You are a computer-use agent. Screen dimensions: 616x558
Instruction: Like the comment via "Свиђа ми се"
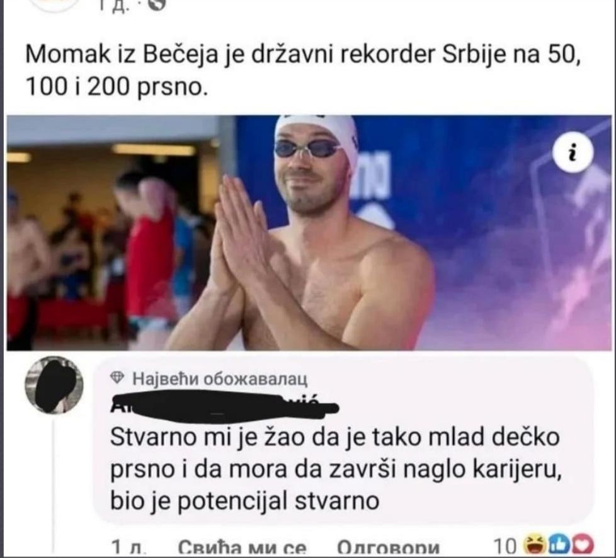click(x=242, y=547)
